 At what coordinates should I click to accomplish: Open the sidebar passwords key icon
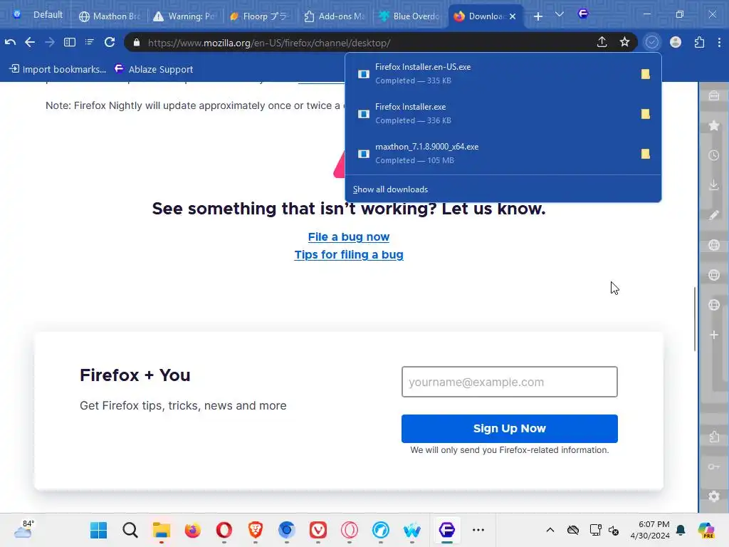[714, 467]
